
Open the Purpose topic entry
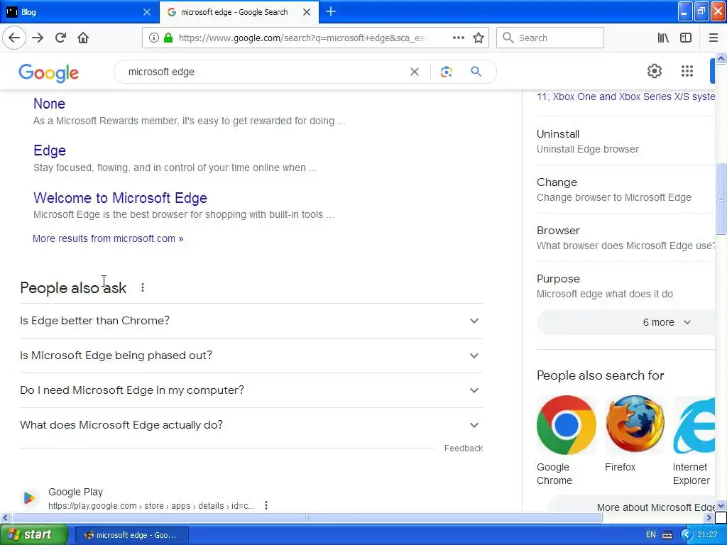tap(626, 286)
